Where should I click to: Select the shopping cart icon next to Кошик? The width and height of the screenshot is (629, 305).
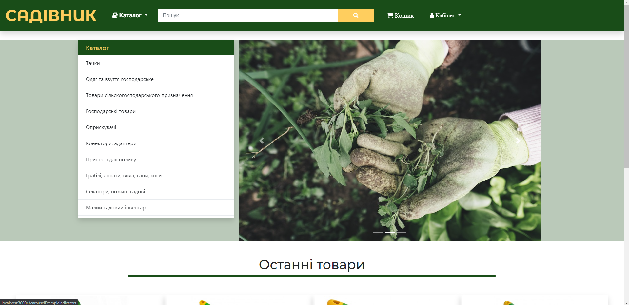(x=390, y=15)
